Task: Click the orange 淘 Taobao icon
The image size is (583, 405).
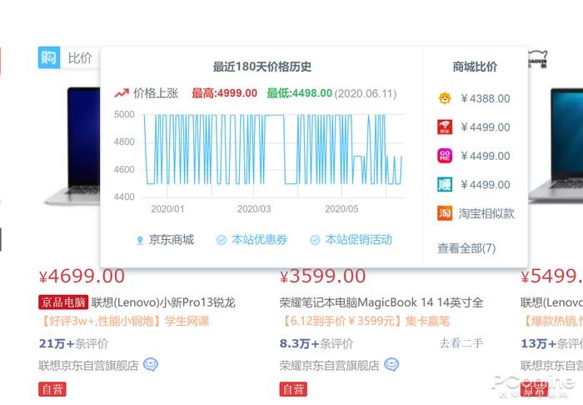Action: 445,213
